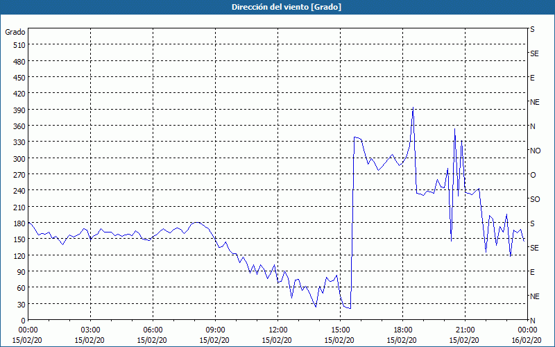Click the "N" compass label level with 360
The image size is (555, 347).
[532, 126]
